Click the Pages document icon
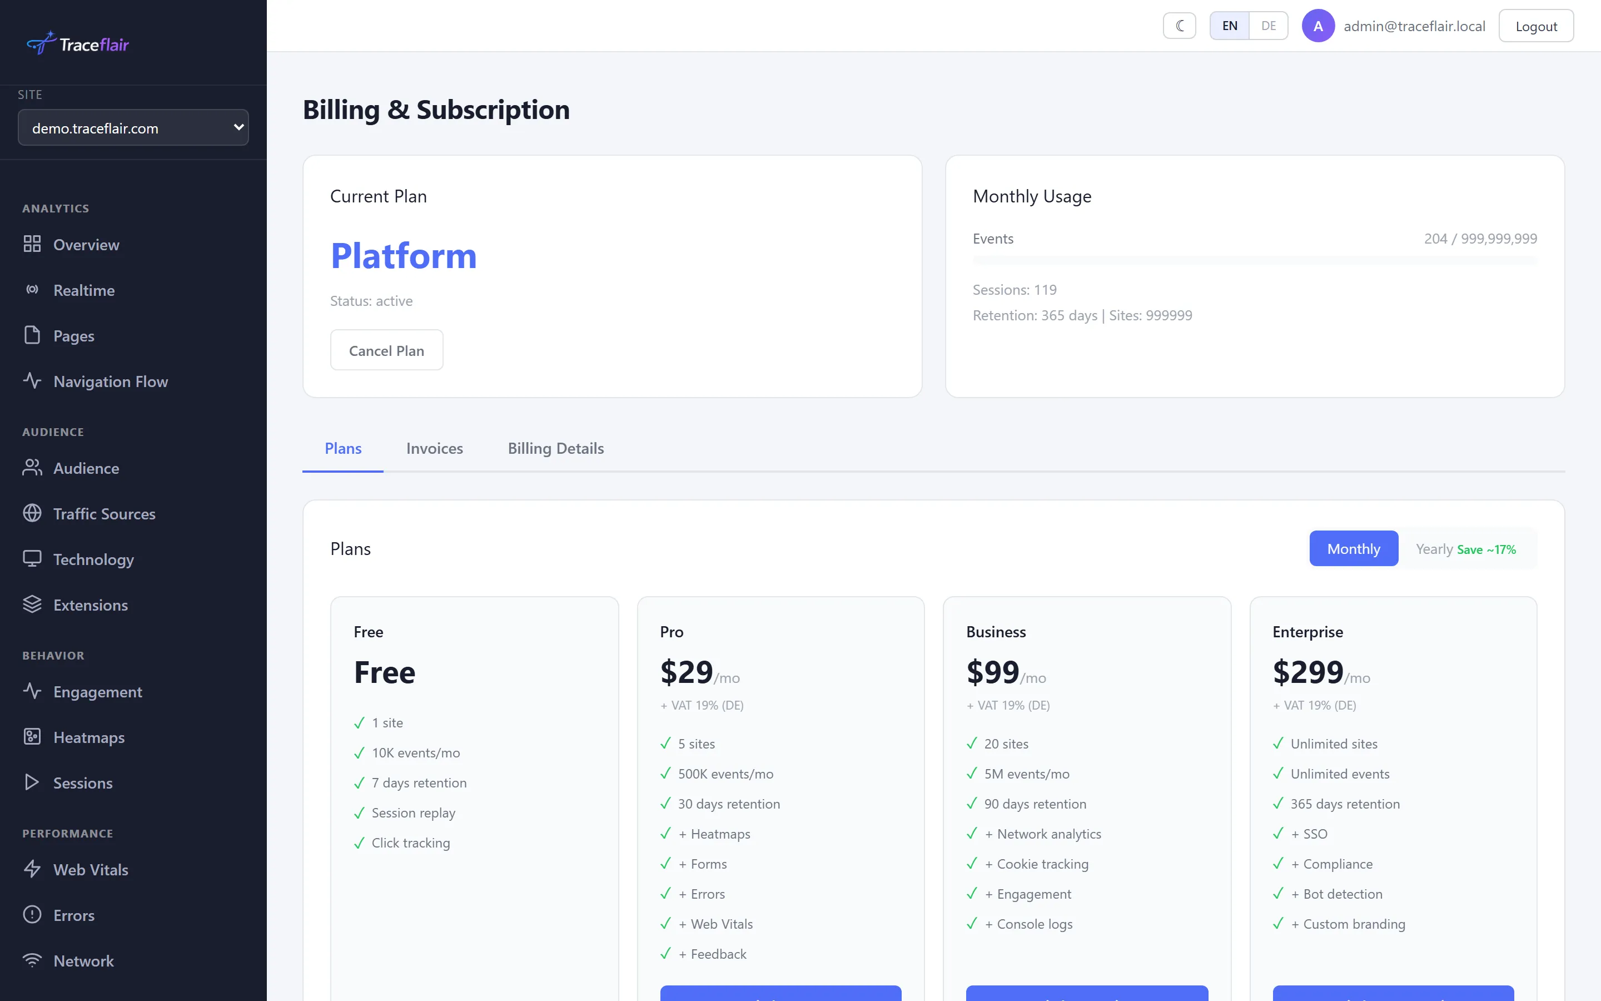The height and width of the screenshot is (1001, 1601). pyautogui.click(x=32, y=335)
